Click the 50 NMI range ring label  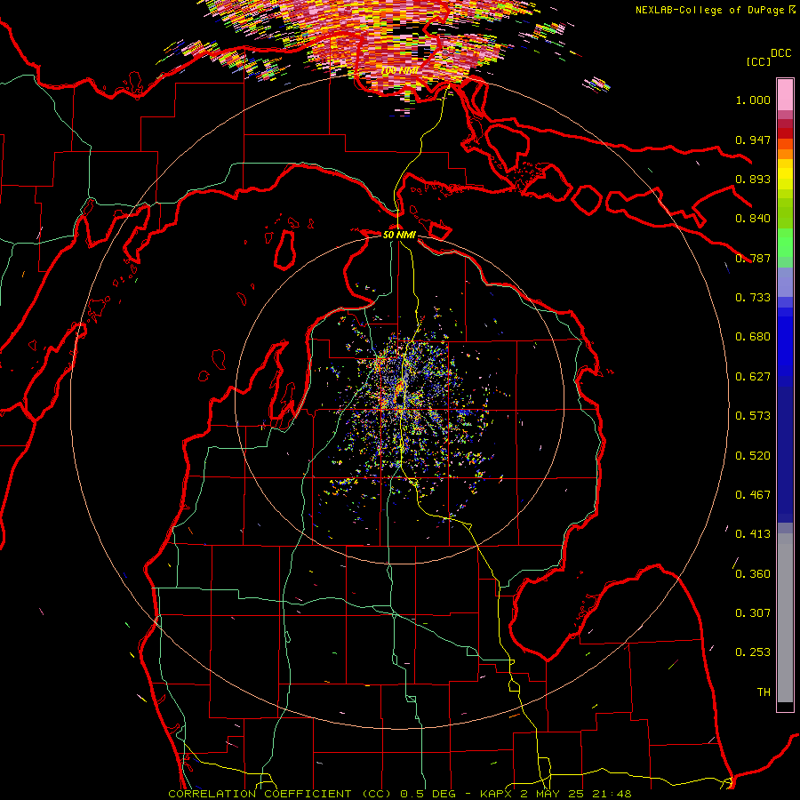click(x=399, y=235)
